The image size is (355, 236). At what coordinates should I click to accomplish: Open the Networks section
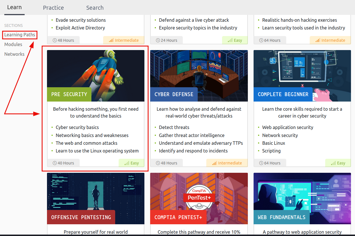click(x=14, y=54)
